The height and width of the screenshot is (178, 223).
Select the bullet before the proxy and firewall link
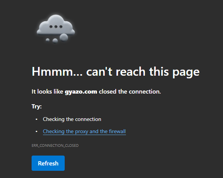[x=37, y=132]
